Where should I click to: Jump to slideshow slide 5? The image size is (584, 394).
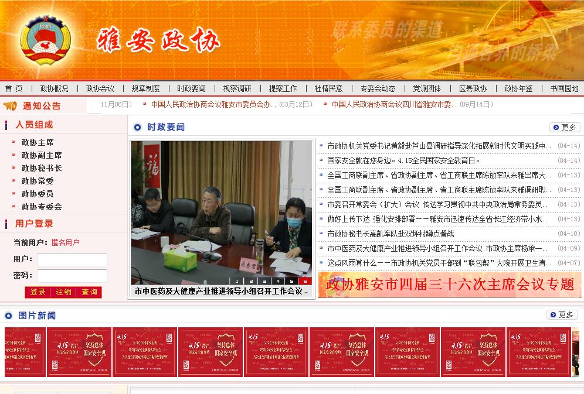point(291,281)
